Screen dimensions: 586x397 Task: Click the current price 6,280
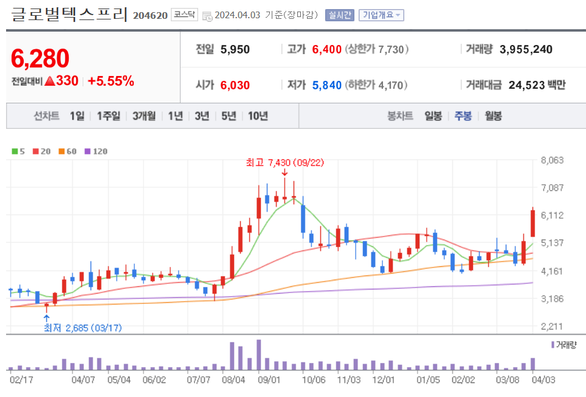40,58
